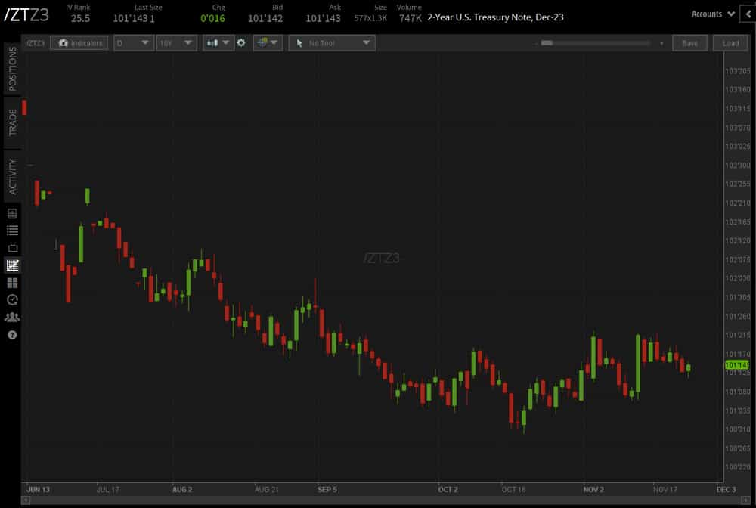The image size is (756, 508).
Task: Click the 103'205 price axis label
Action: pyautogui.click(x=738, y=71)
